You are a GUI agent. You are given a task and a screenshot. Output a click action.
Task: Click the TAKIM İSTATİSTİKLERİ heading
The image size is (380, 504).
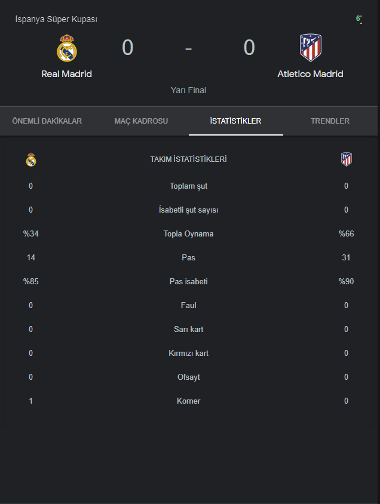point(188,159)
